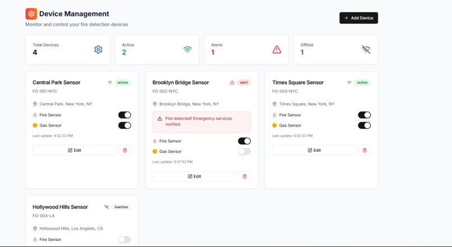Edit the Brooklyn Bridge Sensor
This screenshot has height=247, width=452.
pyautogui.click(x=194, y=176)
